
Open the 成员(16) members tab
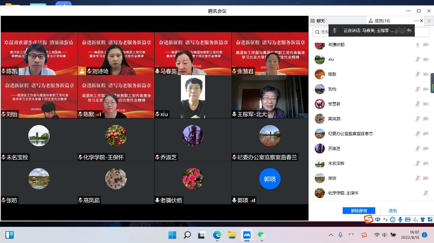[379, 21]
